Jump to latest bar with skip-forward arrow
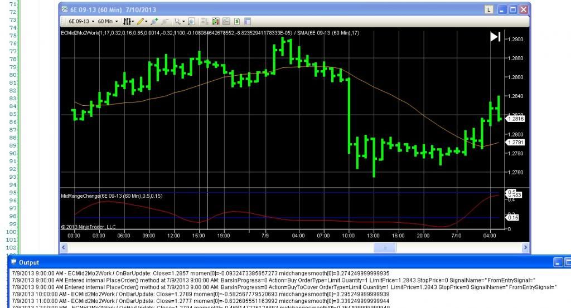 click(x=495, y=37)
